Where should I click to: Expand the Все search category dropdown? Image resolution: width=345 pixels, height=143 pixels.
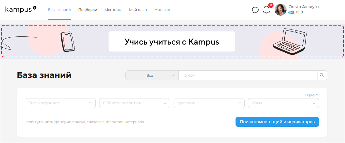point(152,75)
